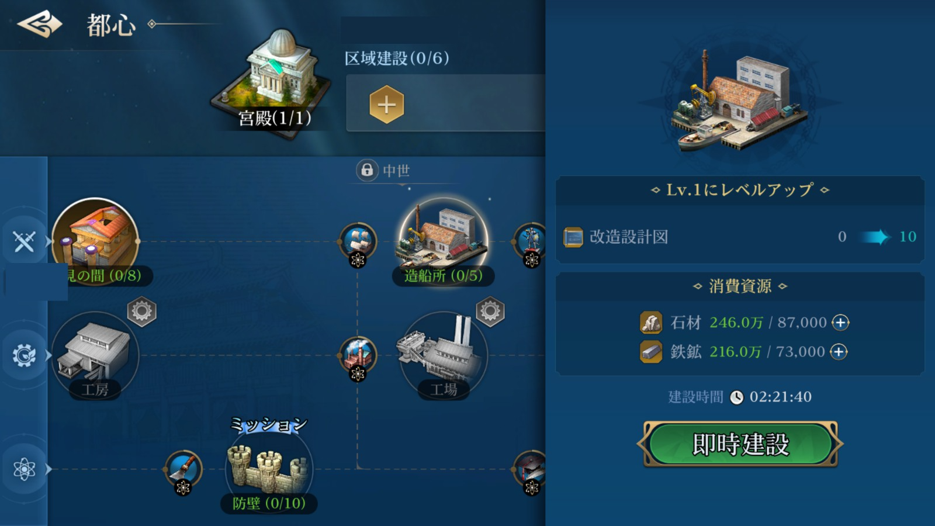Click the locked 中世 era label

(383, 170)
